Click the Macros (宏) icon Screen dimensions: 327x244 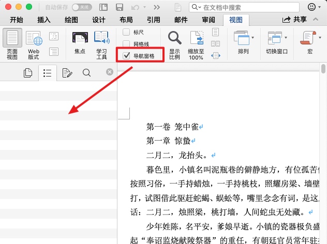click(x=308, y=38)
